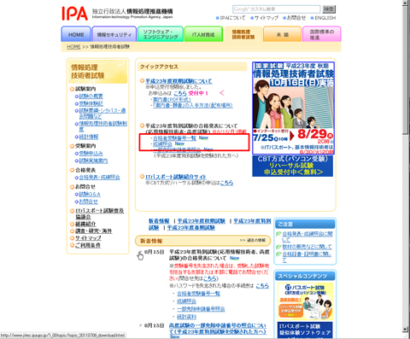
Task: Focus the Google custom search field
Action: 277,9
